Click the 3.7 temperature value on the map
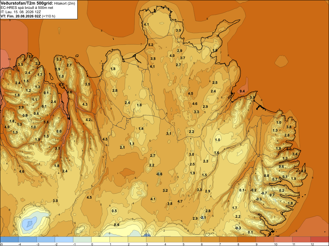Screen dimensions: 329x246 pyautogui.click(x=183, y=58)
